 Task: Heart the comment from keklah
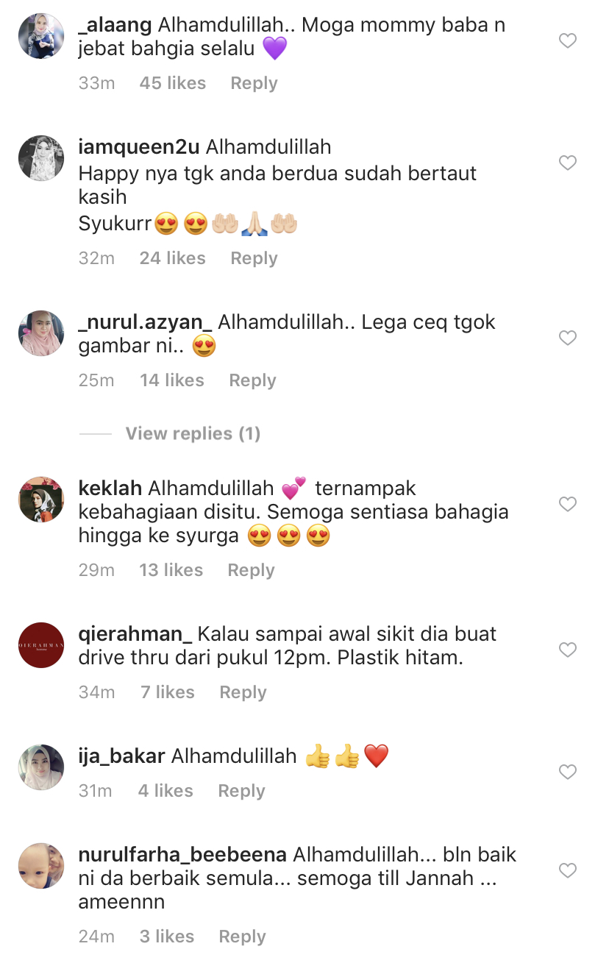pyautogui.click(x=568, y=504)
